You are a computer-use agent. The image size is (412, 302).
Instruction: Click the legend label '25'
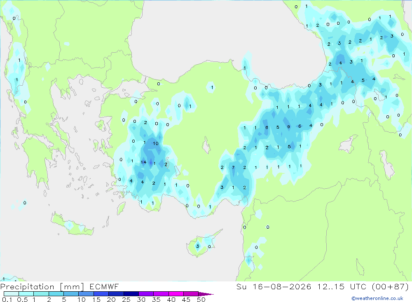click(x=126, y=300)
